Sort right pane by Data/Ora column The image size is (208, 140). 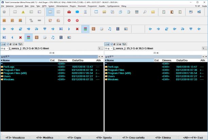coord(188,60)
